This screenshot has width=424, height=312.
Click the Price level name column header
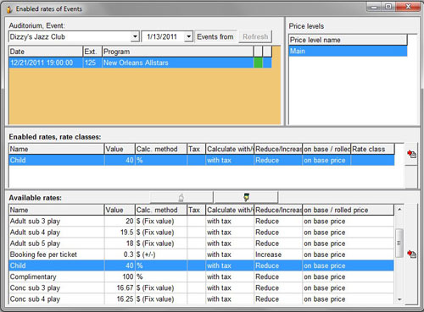click(348, 40)
